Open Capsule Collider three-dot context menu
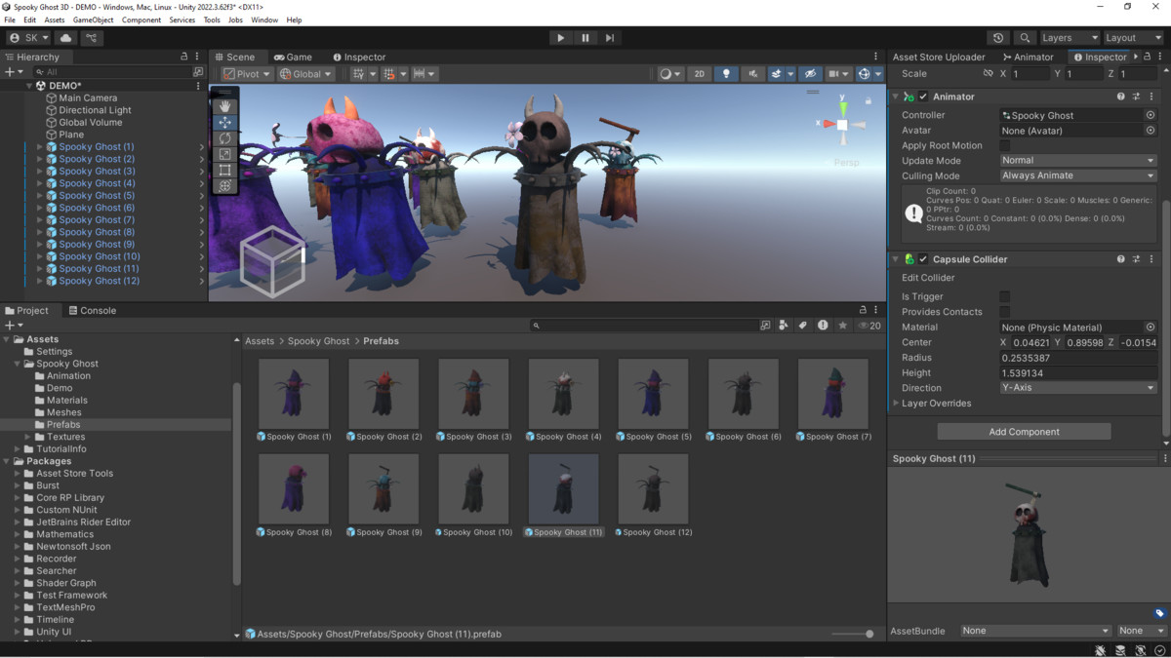This screenshot has height=658, width=1171. point(1152,259)
